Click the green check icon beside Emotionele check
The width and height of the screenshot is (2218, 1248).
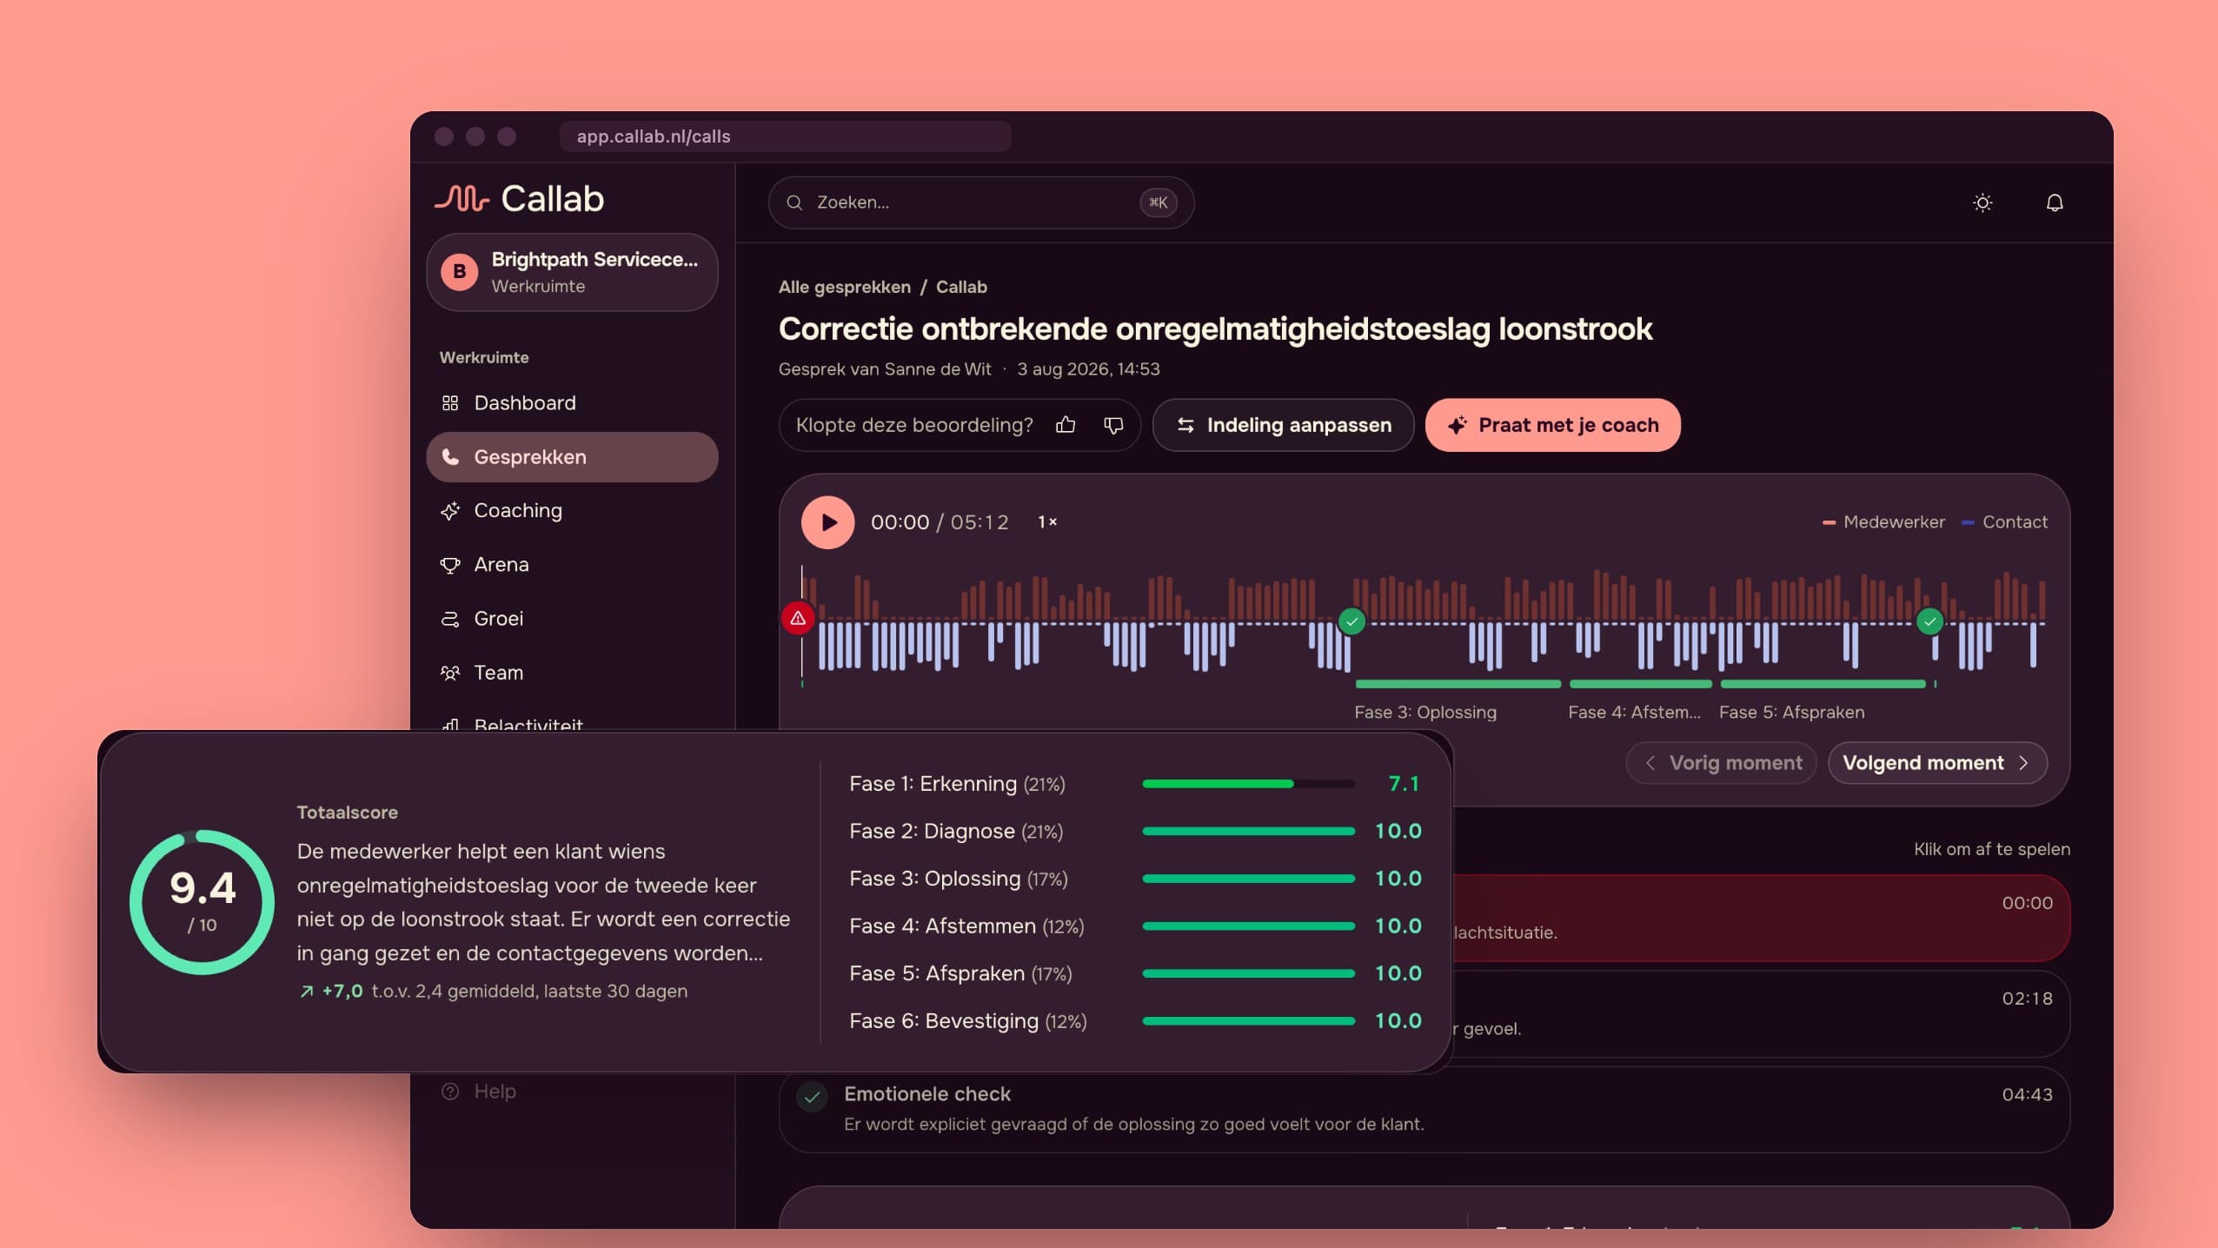click(x=812, y=1098)
